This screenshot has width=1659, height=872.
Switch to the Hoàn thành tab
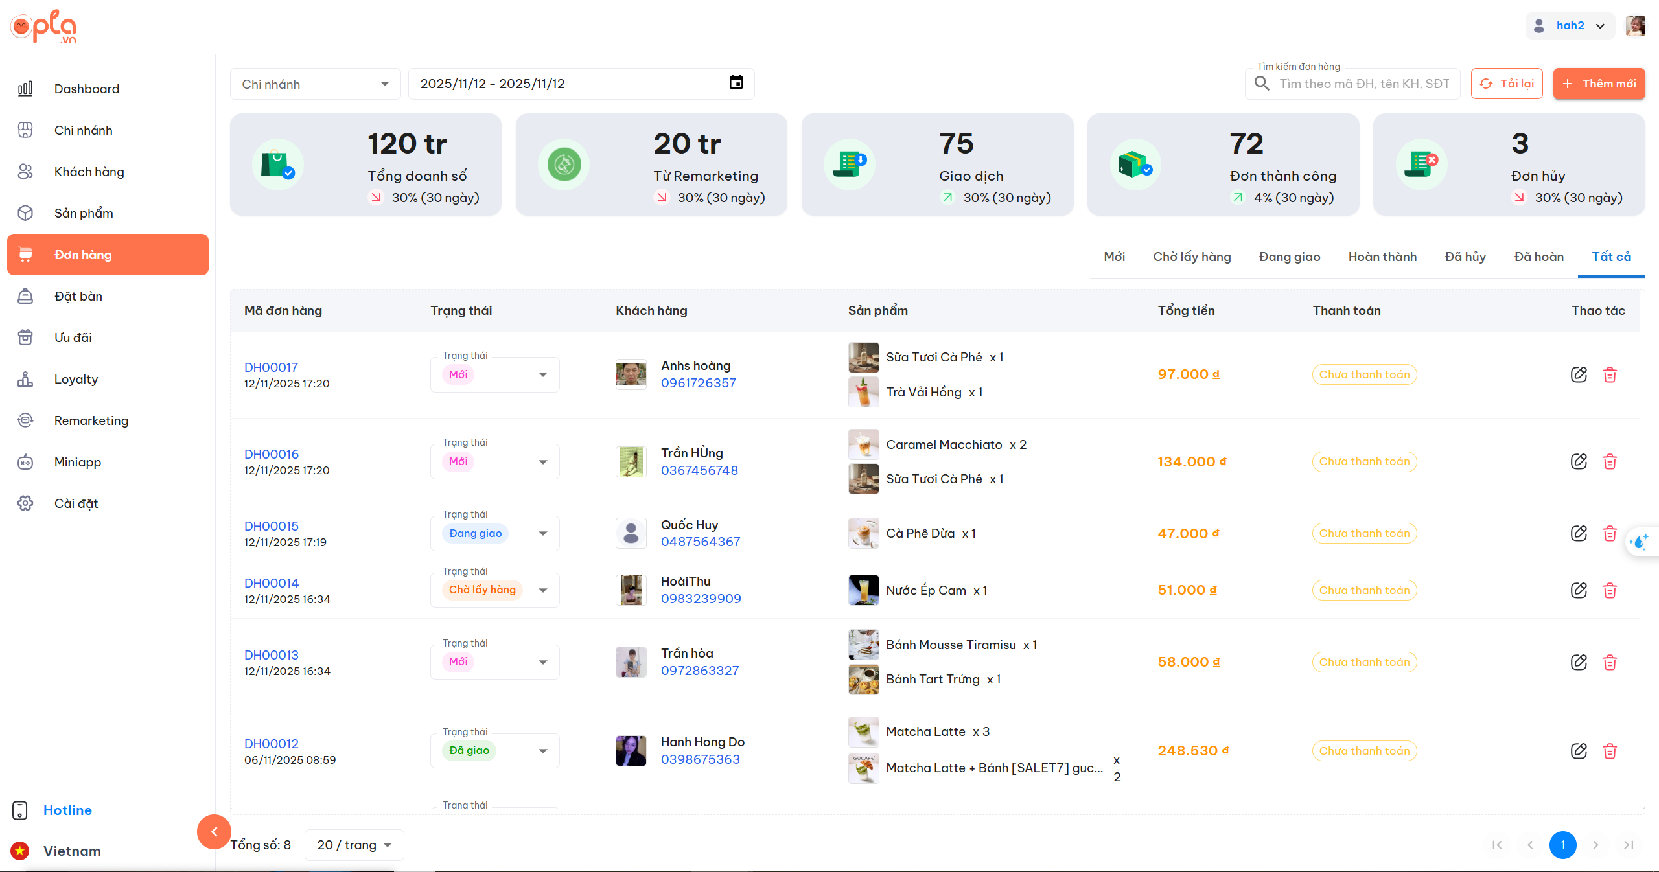click(x=1382, y=257)
